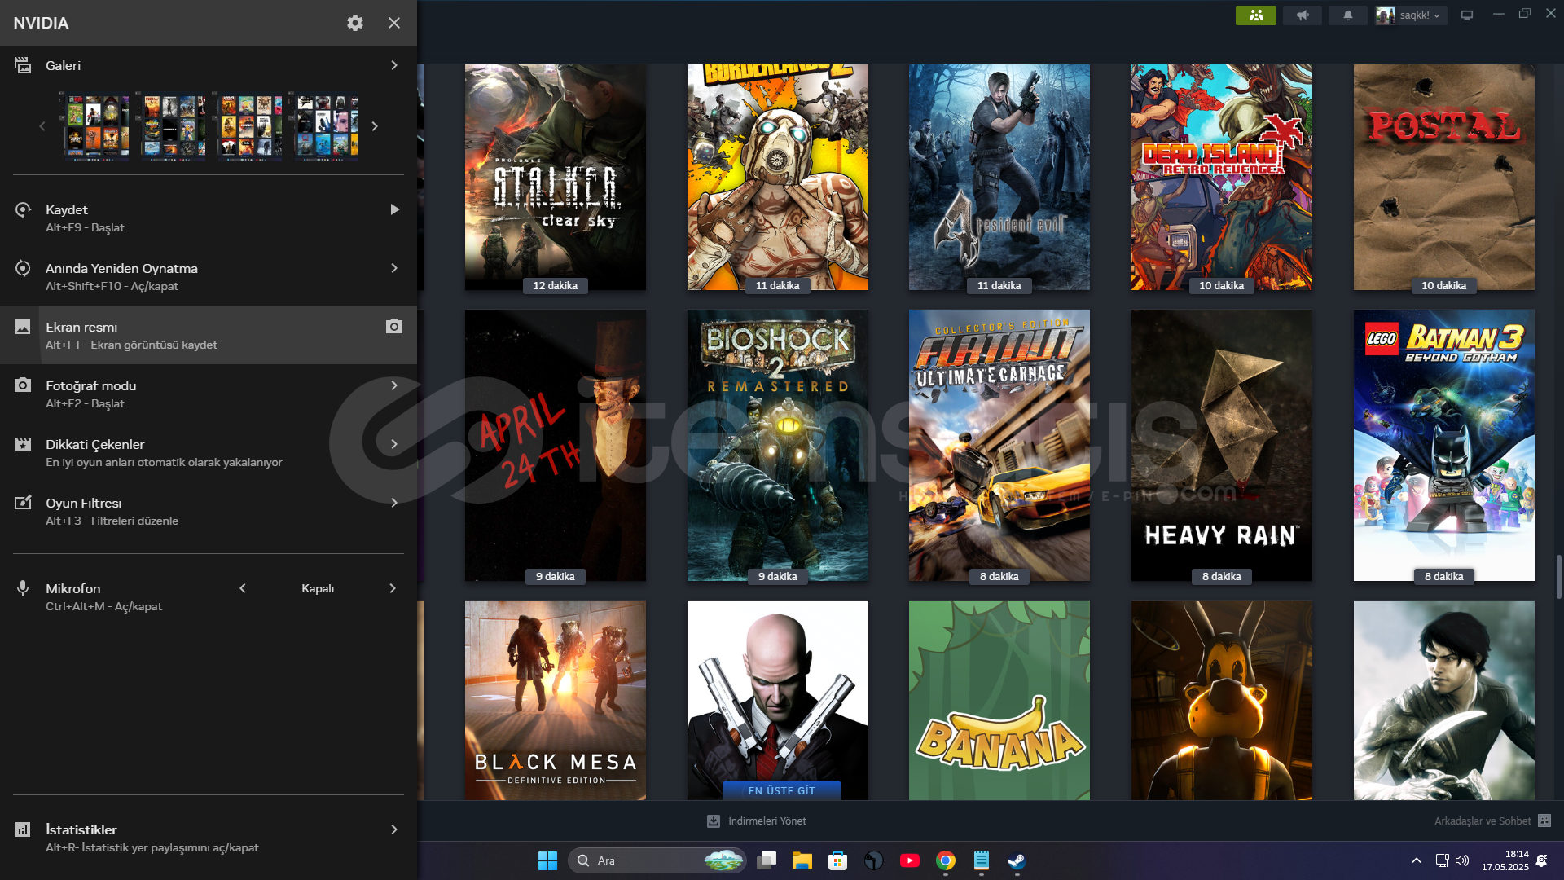Open Black Mesa Definitive Edition cover
Screen dimensions: 1564x880
(556, 700)
